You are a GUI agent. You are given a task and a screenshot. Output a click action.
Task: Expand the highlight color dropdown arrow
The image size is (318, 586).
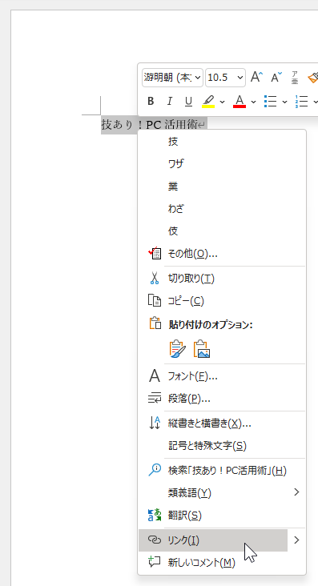tap(222, 102)
